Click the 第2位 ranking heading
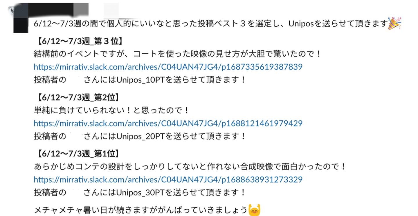The width and height of the screenshot is (418, 216). pyautogui.click(x=77, y=98)
